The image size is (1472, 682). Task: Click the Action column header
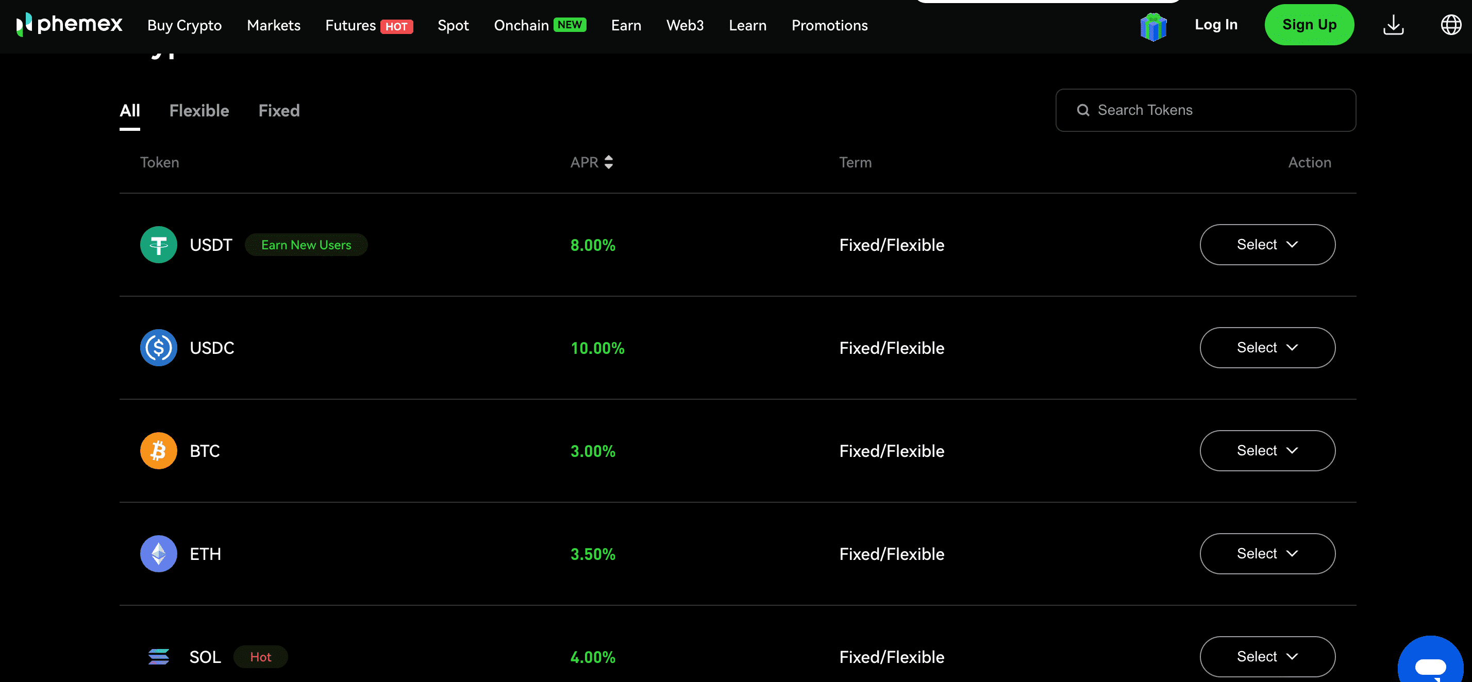click(1309, 162)
